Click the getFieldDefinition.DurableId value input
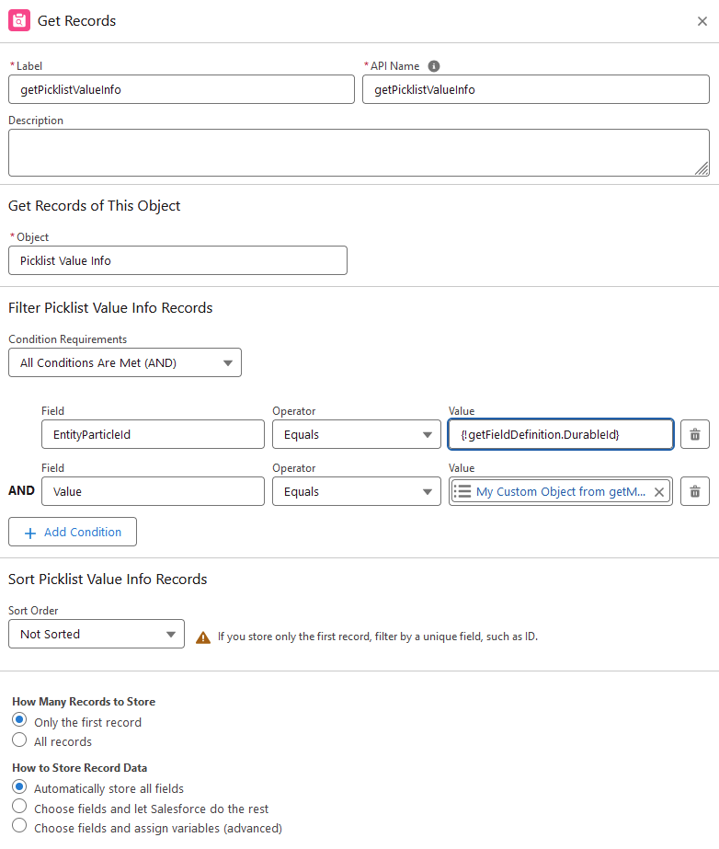The image size is (719, 849). (x=561, y=434)
